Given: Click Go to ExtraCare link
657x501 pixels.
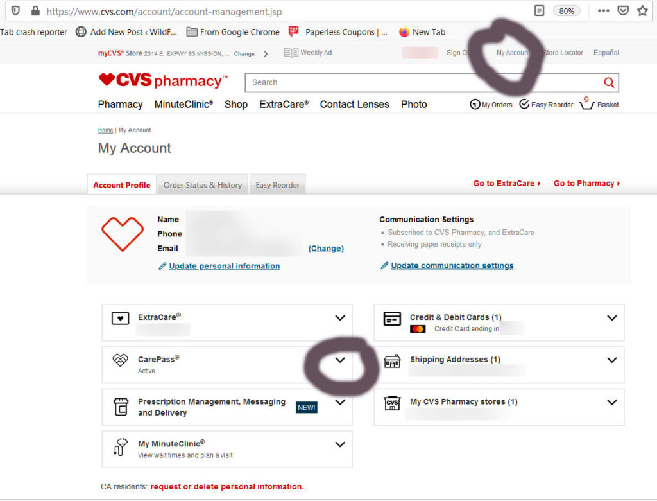Looking at the screenshot, I should 507,183.
